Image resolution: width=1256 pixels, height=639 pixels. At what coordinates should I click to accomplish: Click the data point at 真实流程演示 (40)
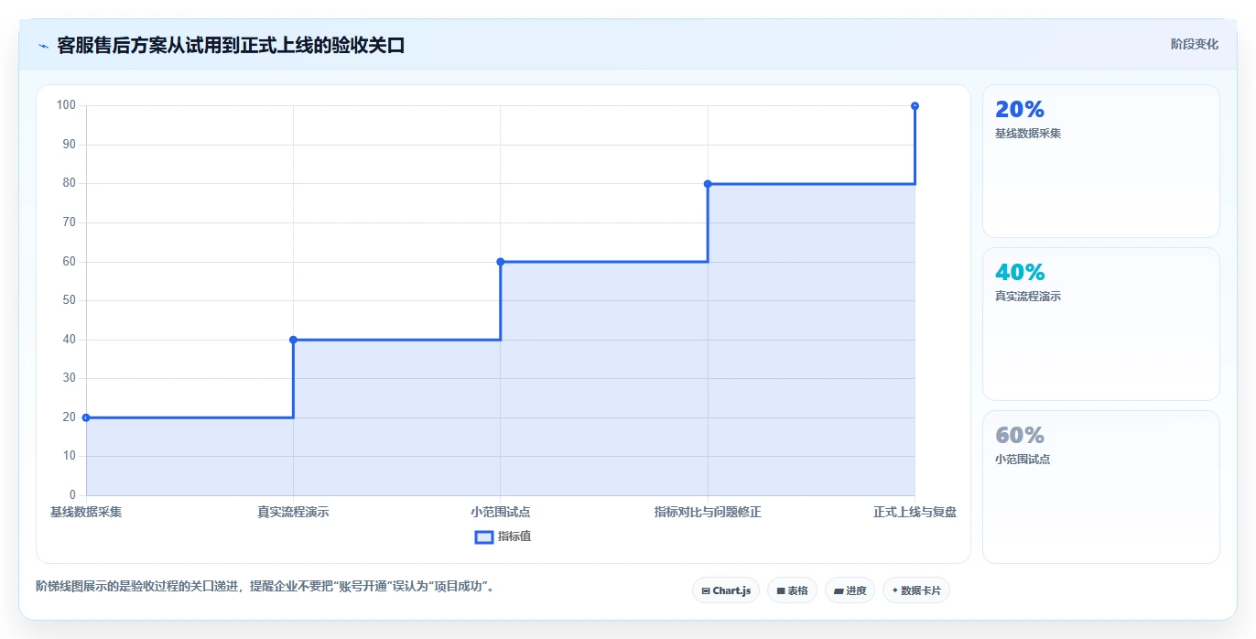point(293,340)
